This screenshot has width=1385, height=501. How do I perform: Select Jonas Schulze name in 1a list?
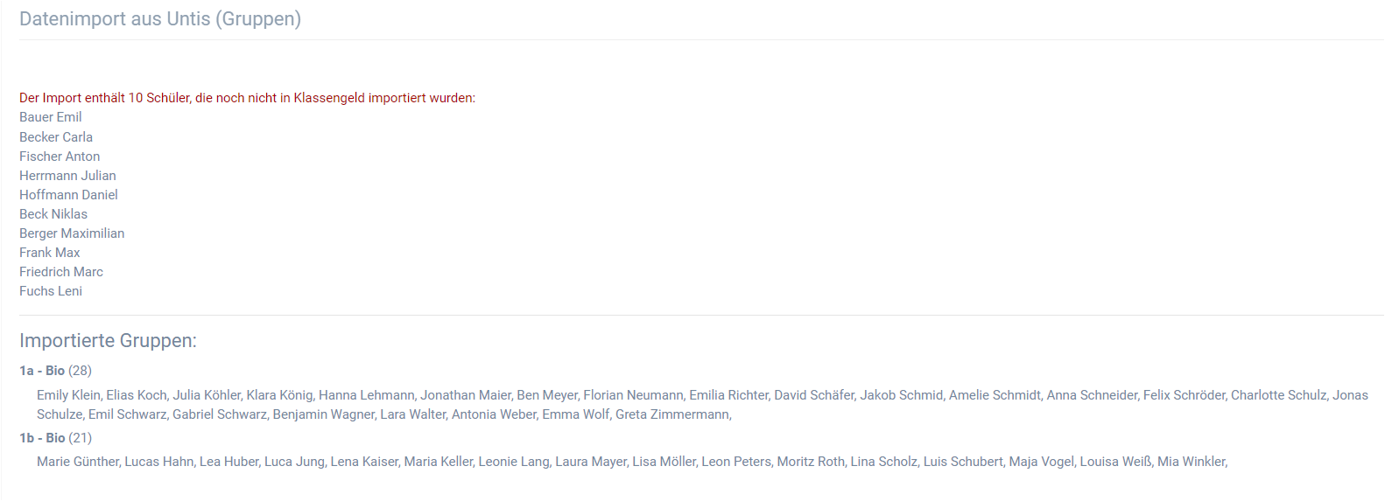1350,395
